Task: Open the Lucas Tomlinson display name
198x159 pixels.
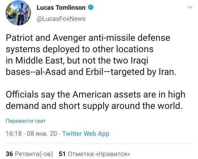Action: click(61, 8)
